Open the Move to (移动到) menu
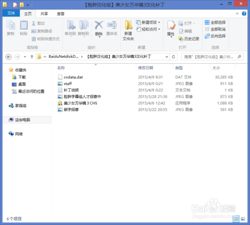This screenshot has width=250, height=225. [x=70, y=28]
